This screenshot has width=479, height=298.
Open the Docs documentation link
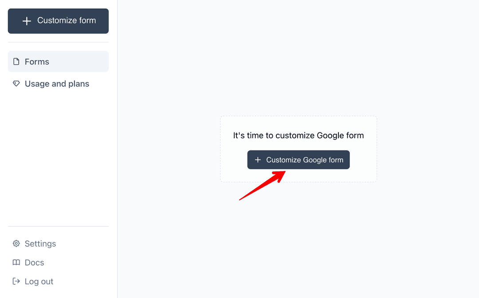(34, 262)
